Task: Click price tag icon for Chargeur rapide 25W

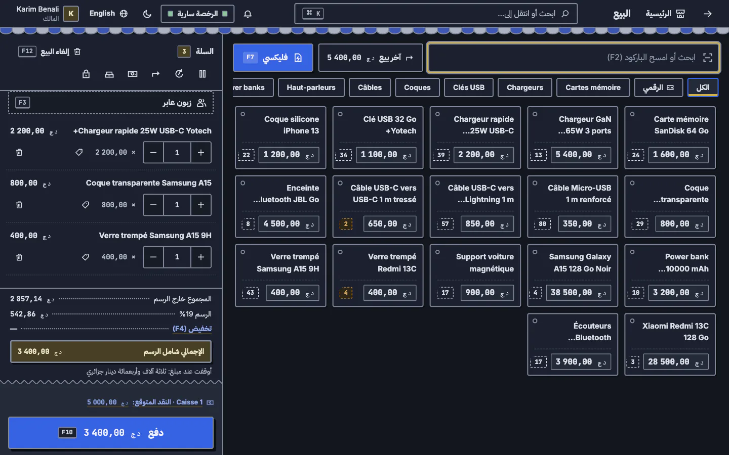Action: click(x=79, y=152)
